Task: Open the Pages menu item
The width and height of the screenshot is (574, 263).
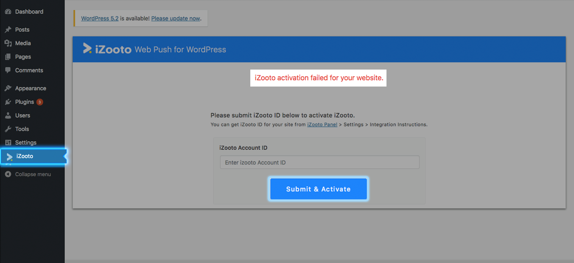Action: [32, 57]
